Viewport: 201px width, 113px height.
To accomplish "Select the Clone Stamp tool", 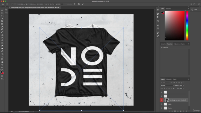I will 2,35.
